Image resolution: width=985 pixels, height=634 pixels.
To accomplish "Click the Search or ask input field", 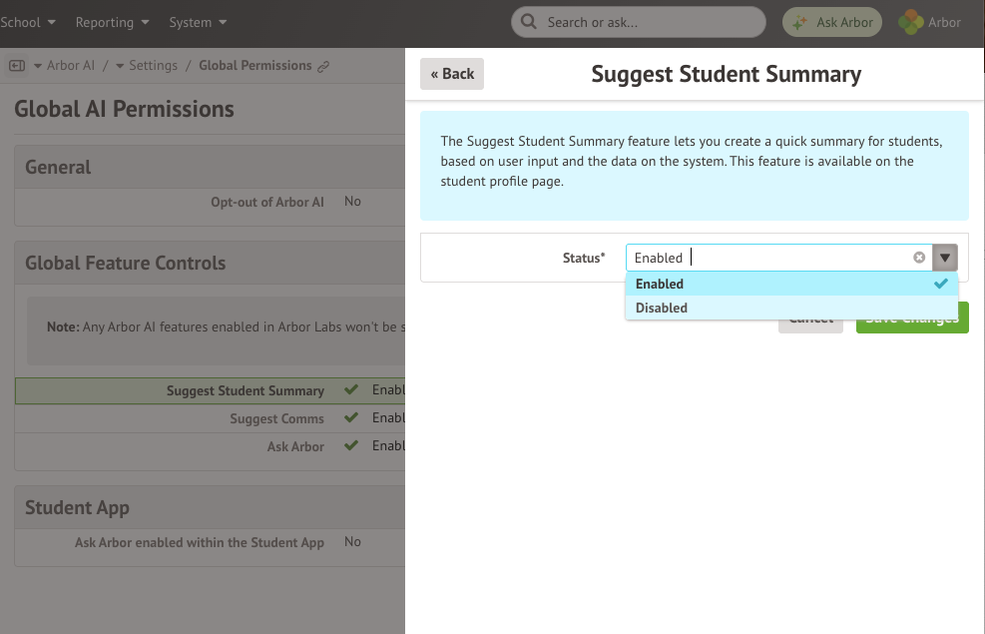I will (649, 22).
